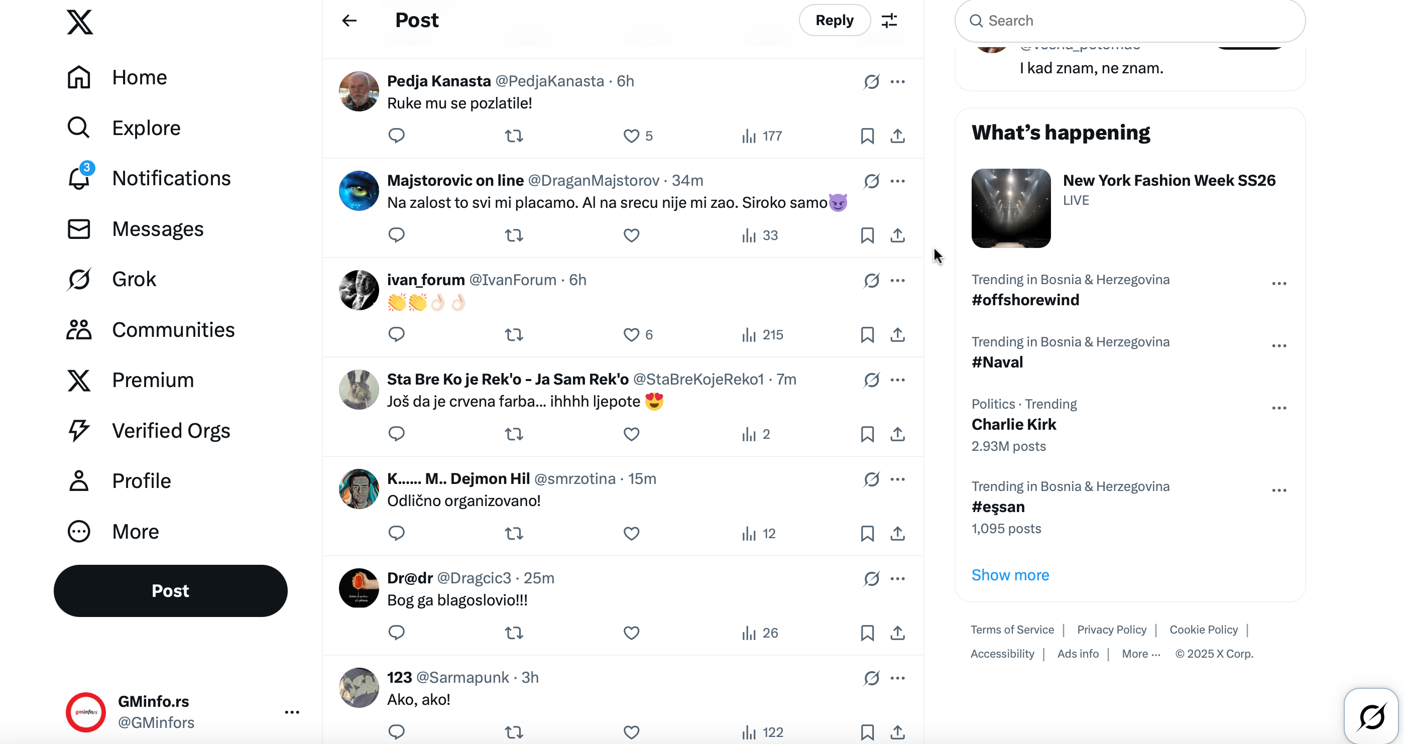Bookmark ivan_forum's post

[x=867, y=334]
